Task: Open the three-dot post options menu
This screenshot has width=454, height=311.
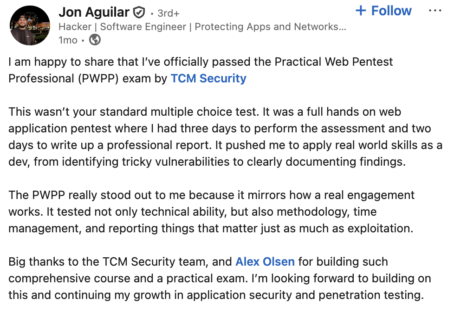Action: (x=435, y=11)
